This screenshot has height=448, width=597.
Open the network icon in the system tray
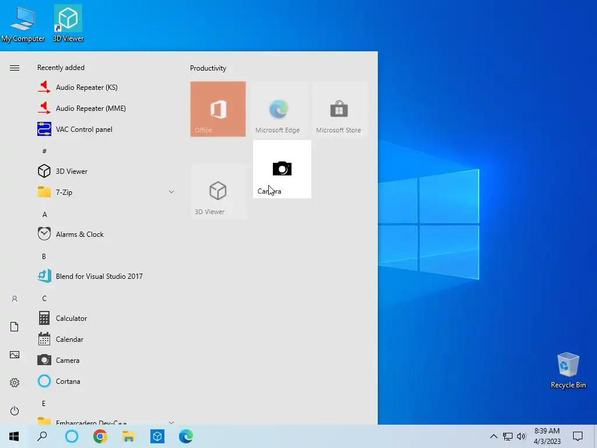508,436
